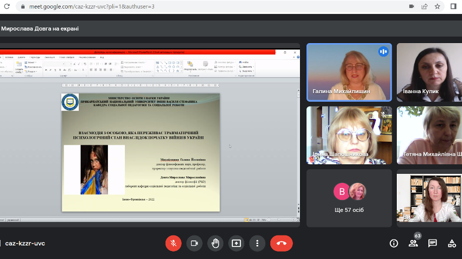
Task: Open the Вид tab in shared PowerPoint
Action: coord(102,57)
